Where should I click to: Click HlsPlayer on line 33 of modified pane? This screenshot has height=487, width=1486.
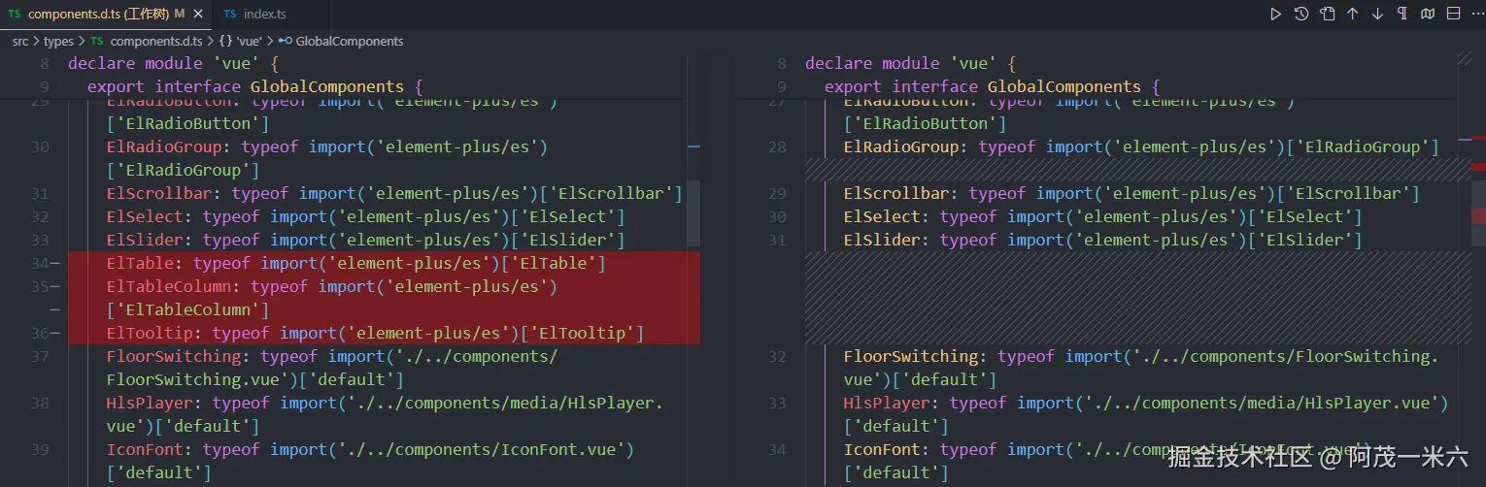(887, 403)
